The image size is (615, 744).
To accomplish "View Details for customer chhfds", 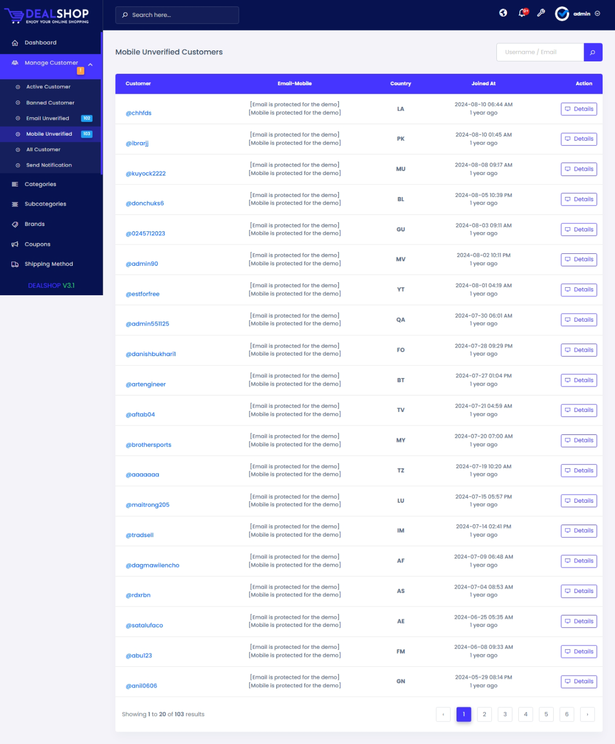I will (579, 109).
